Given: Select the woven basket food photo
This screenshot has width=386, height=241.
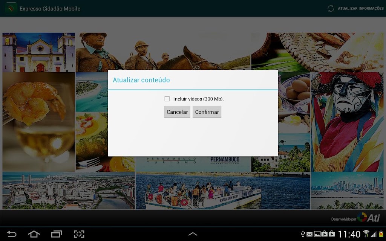Looking at the screenshot, I should point(317,52).
